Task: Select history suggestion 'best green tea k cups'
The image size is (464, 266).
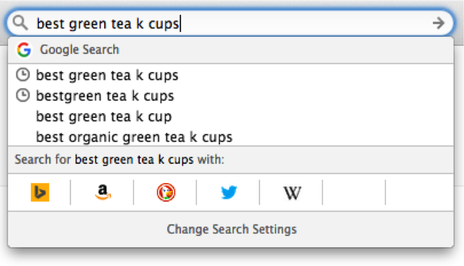Action: 107,75
